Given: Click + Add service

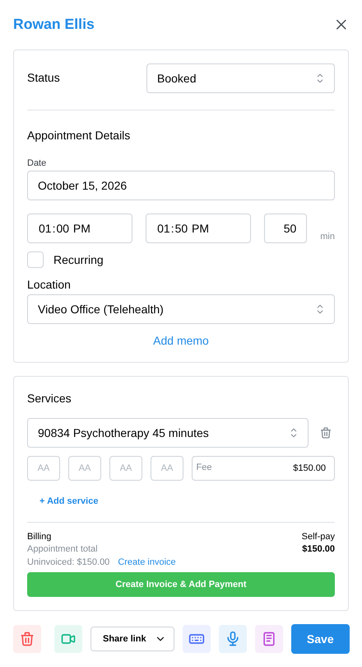Looking at the screenshot, I should pyautogui.click(x=69, y=501).
